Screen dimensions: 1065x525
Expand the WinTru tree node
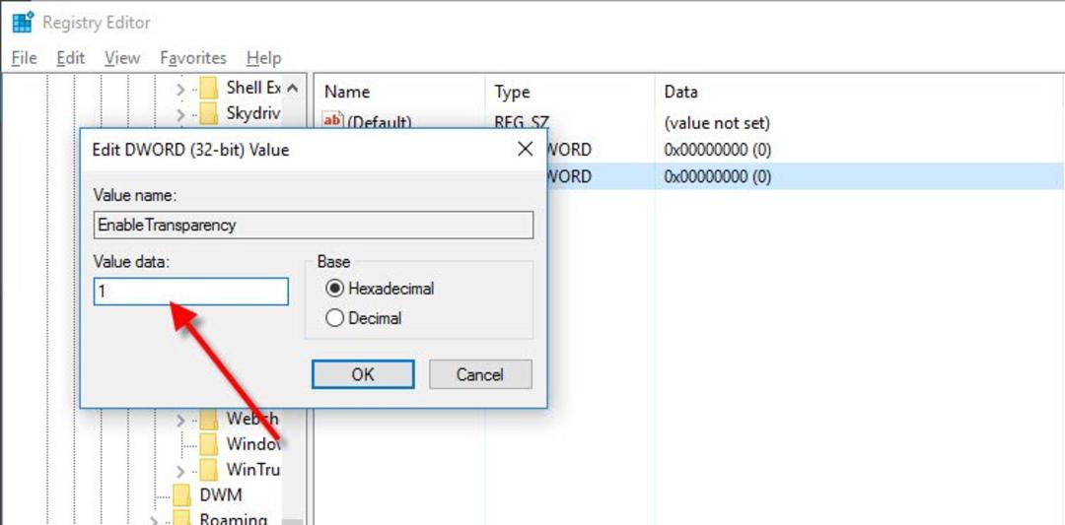(180, 470)
